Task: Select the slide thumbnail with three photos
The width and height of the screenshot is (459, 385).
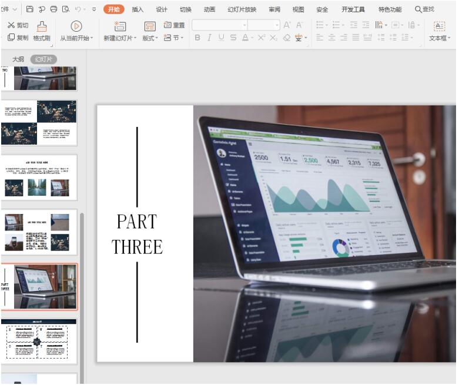Action: click(39, 178)
